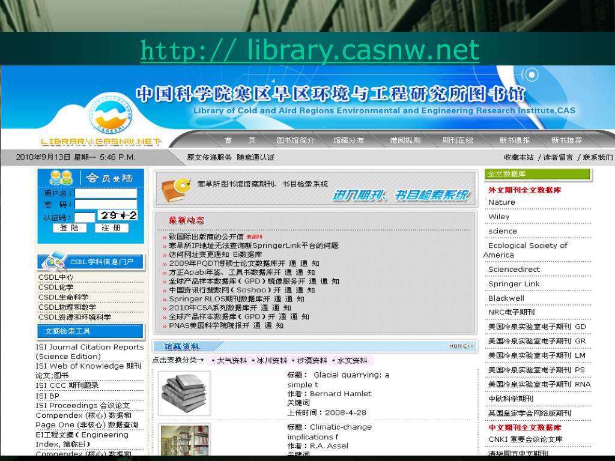
Task: Click the CAREERI round logo
Action: 111,115
